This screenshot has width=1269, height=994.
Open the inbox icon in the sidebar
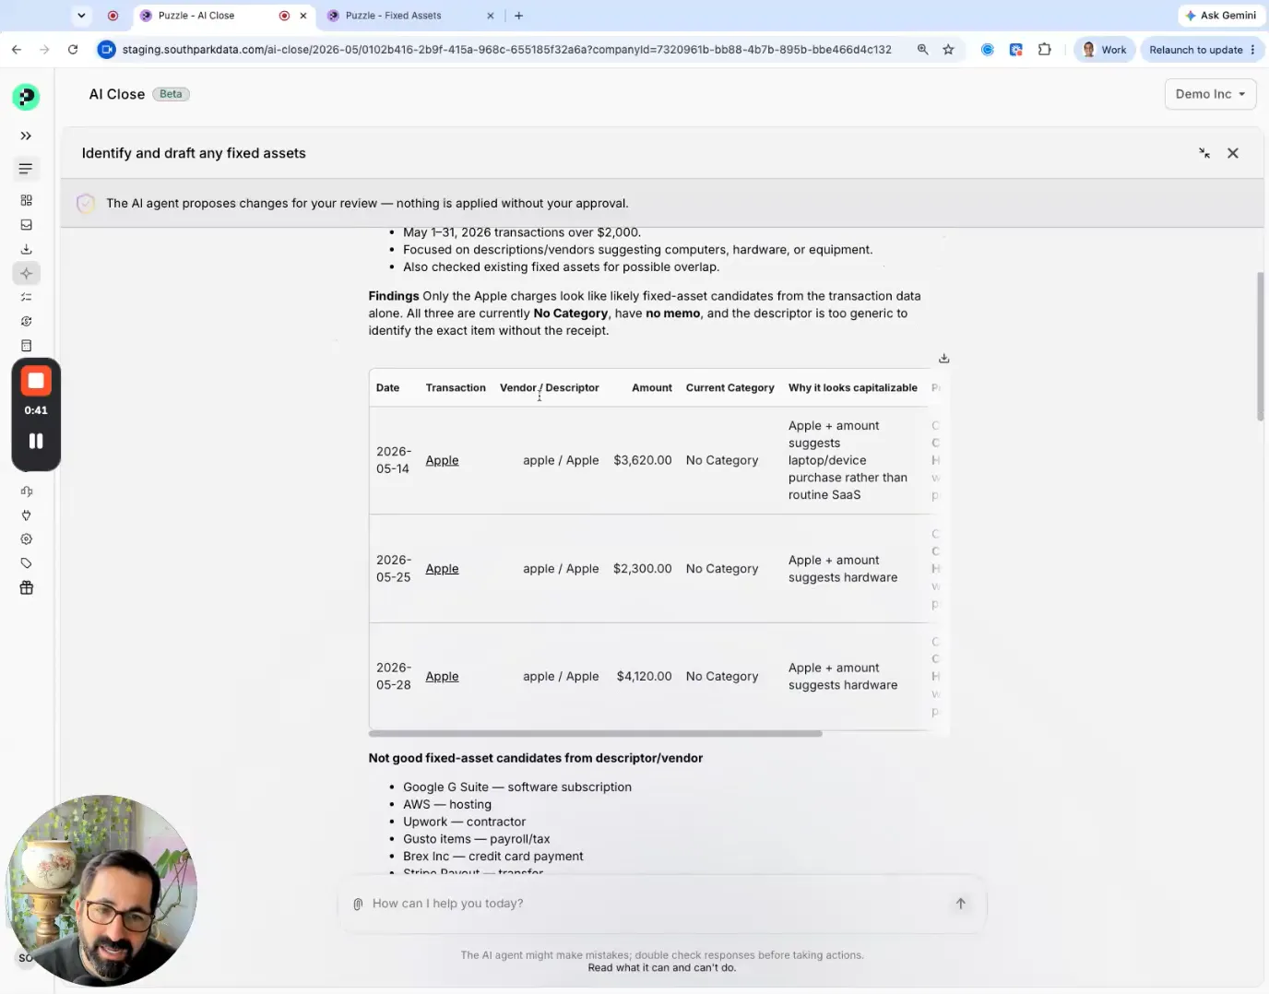[26, 225]
